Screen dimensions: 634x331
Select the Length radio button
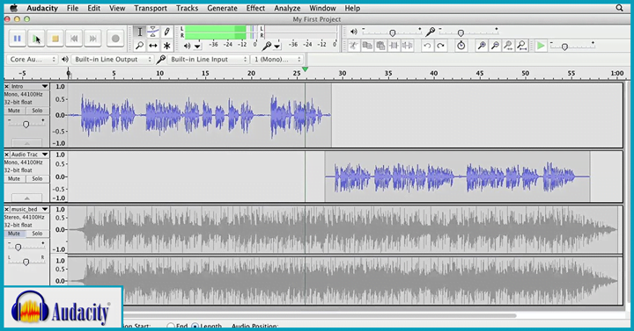pos(195,326)
